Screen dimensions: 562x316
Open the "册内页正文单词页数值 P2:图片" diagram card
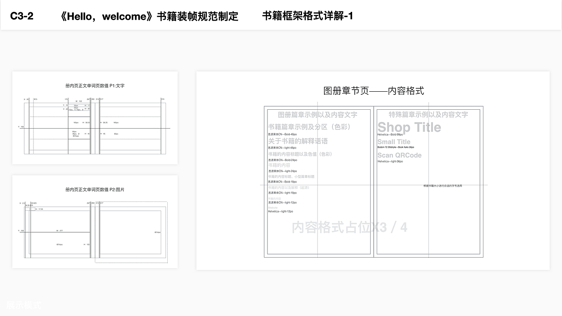point(95,222)
